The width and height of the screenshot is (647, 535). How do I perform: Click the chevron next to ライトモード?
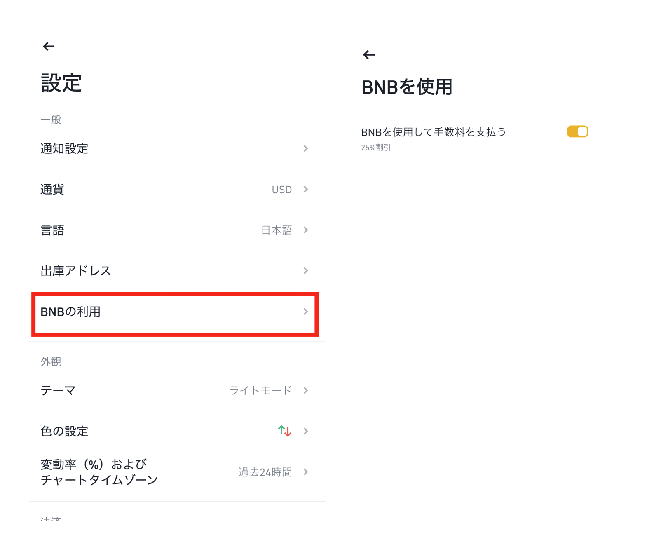(306, 390)
